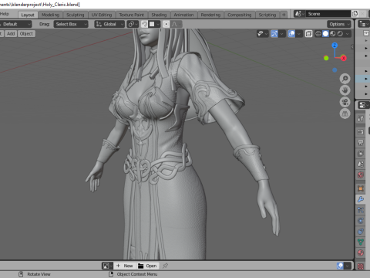The width and height of the screenshot is (370, 278).
Task: Open the Scene properties tab
Action: click(361, 164)
